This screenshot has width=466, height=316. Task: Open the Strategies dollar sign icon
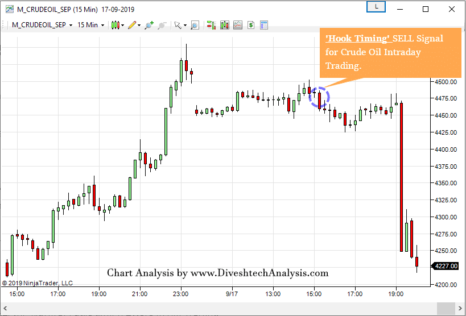click(x=251, y=25)
